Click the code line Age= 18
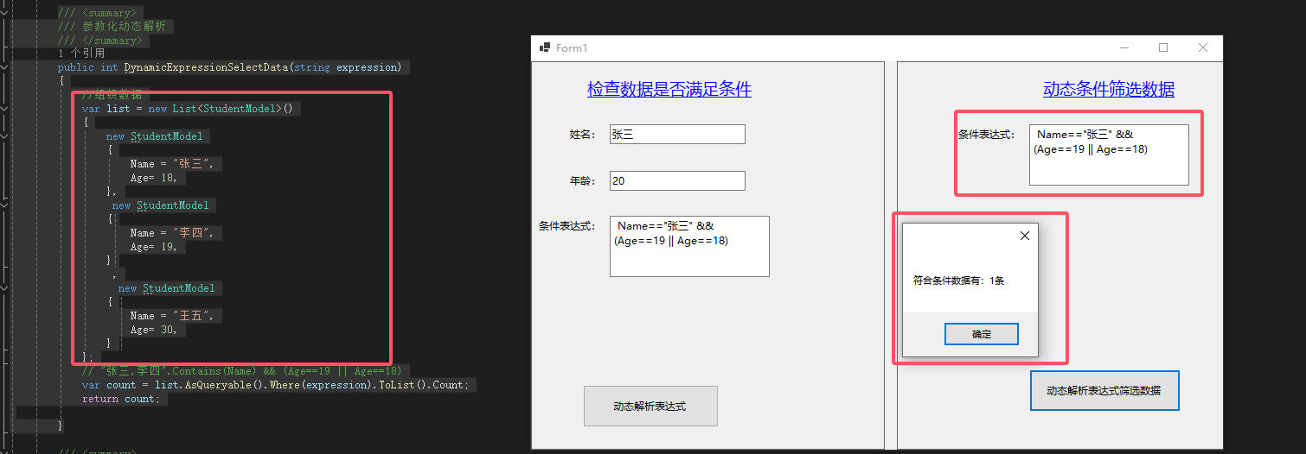The height and width of the screenshot is (454, 1306). point(153,178)
